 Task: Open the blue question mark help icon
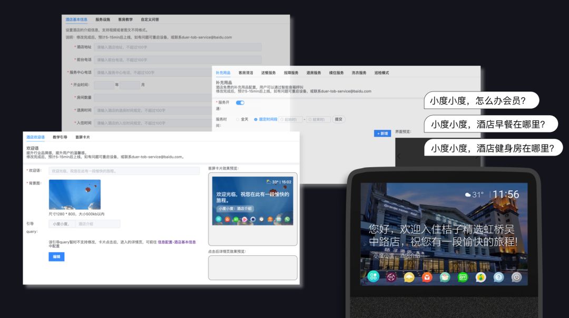point(498,277)
